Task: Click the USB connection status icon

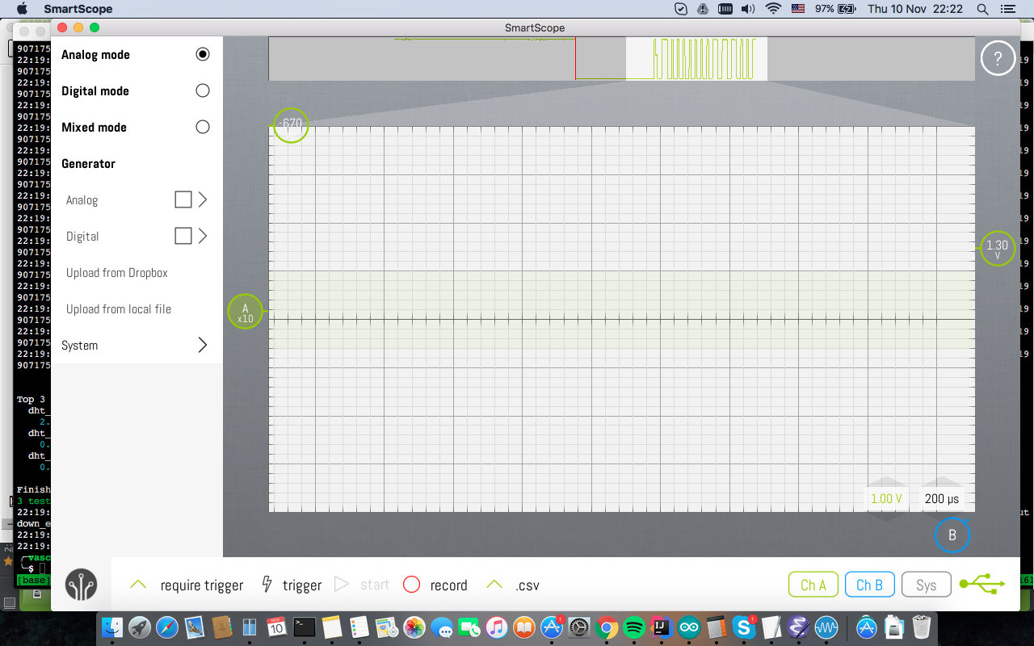Action: click(982, 583)
